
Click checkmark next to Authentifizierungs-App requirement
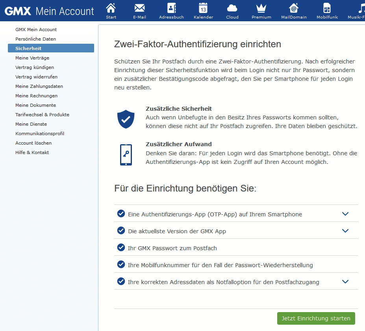click(x=121, y=214)
